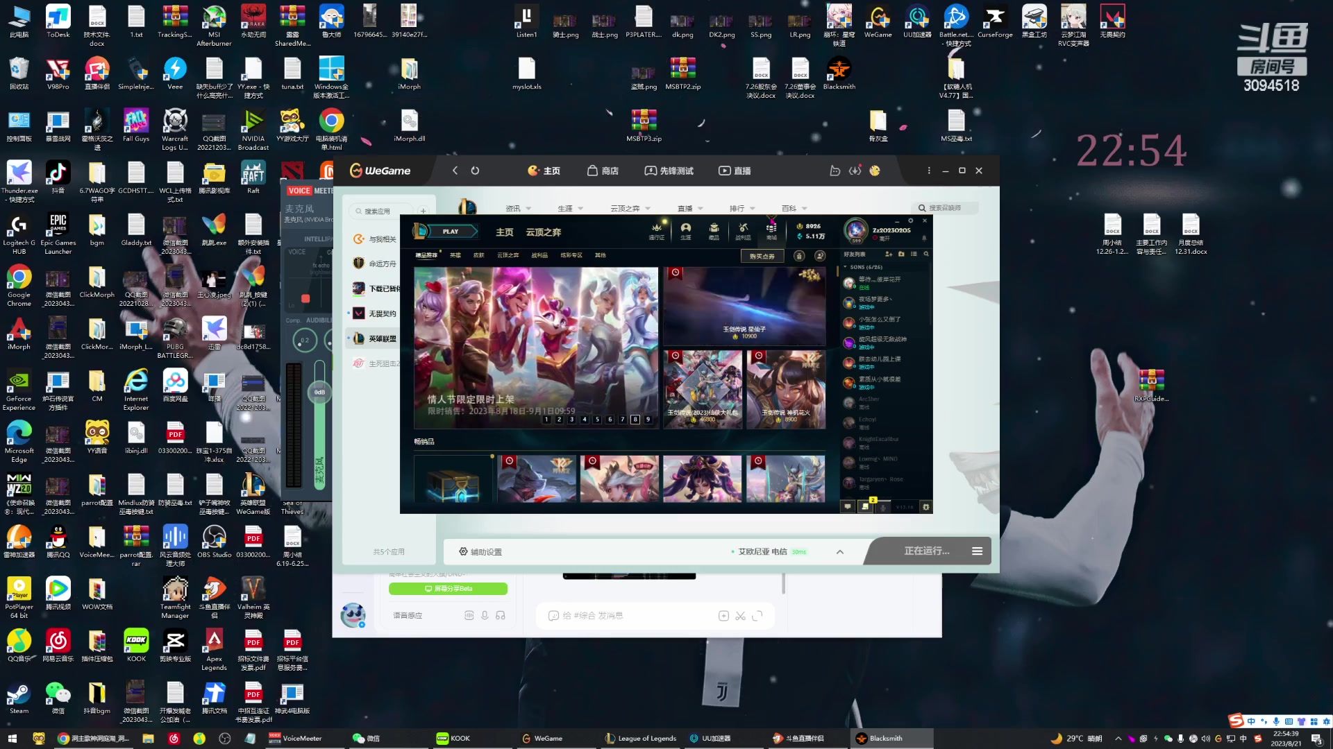Open League client settings gear bottom right
The height and width of the screenshot is (749, 1333).
(925, 507)
